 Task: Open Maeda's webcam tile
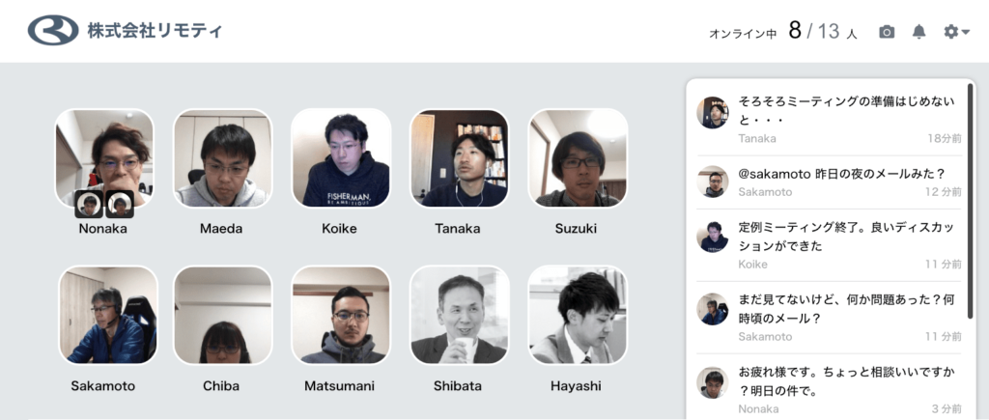[223, 157]
